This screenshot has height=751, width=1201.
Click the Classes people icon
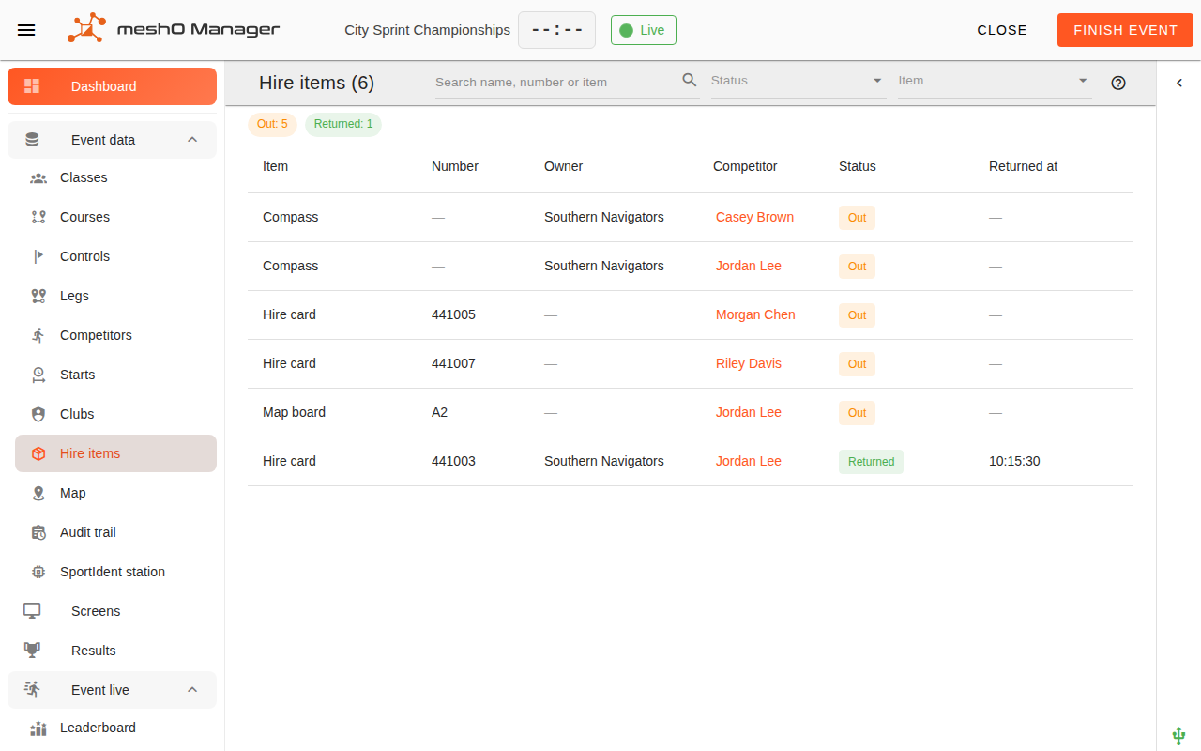[38, 177]
